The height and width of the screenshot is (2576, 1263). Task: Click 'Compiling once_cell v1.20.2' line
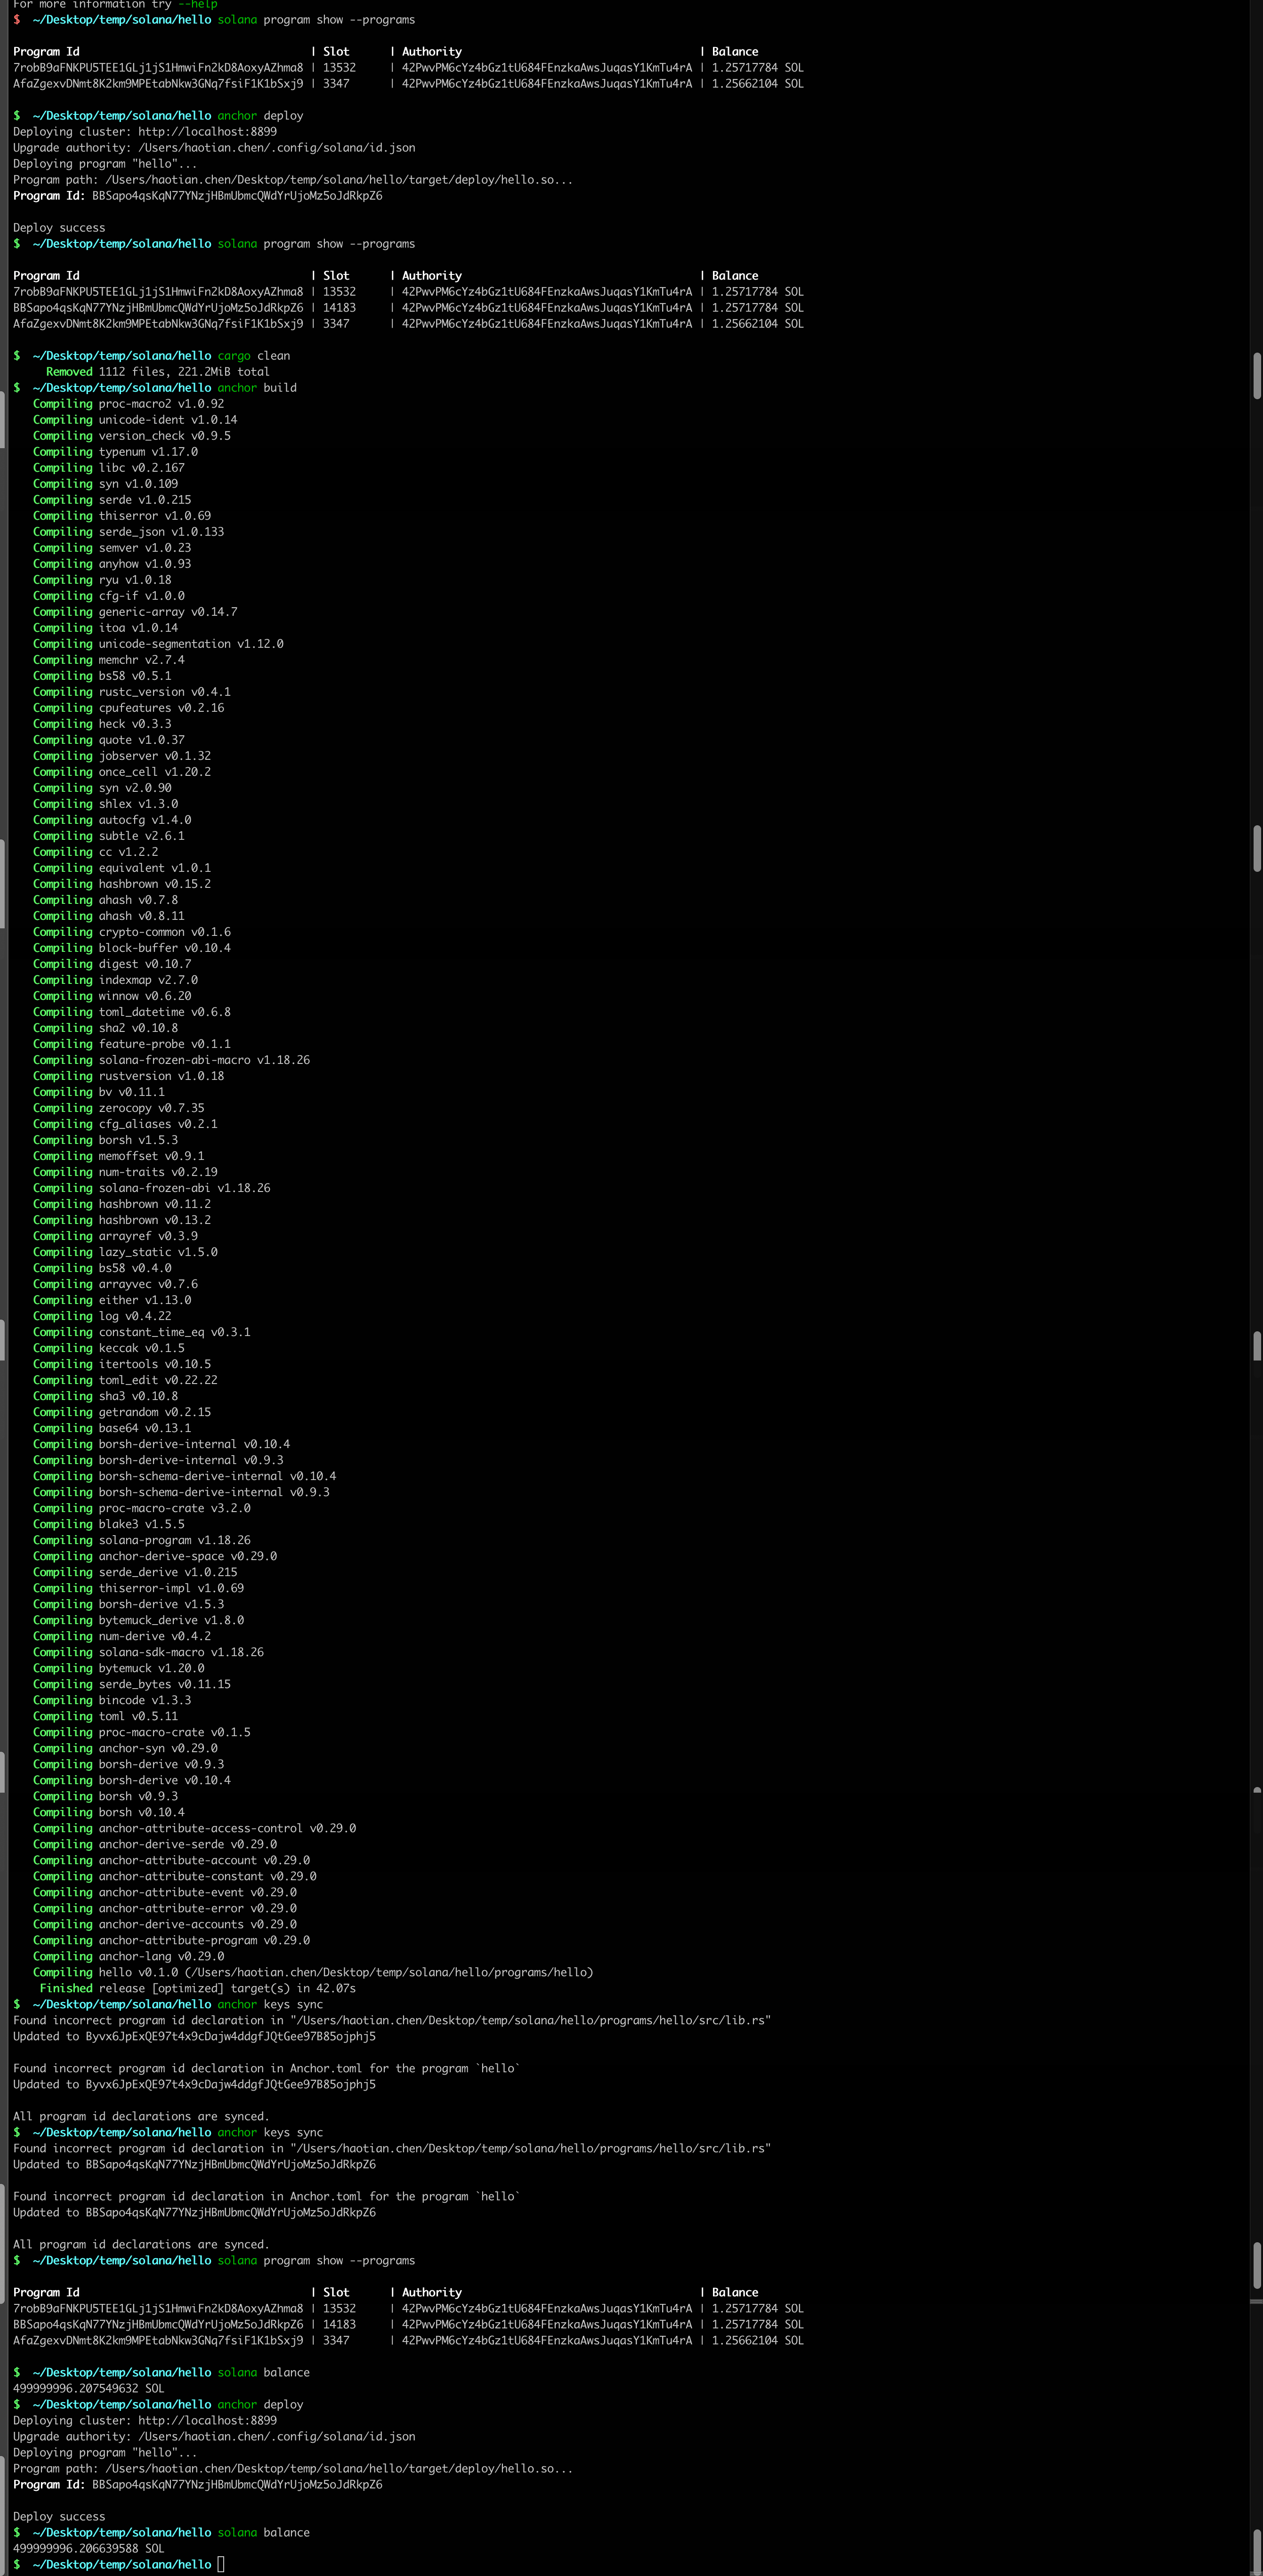click(x=122, y=772)
